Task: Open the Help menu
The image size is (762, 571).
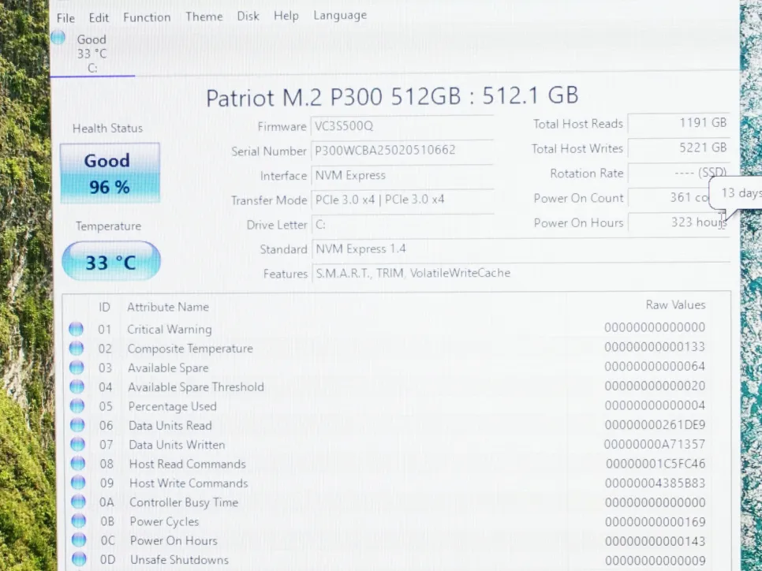Action: (x=286, y=16)
